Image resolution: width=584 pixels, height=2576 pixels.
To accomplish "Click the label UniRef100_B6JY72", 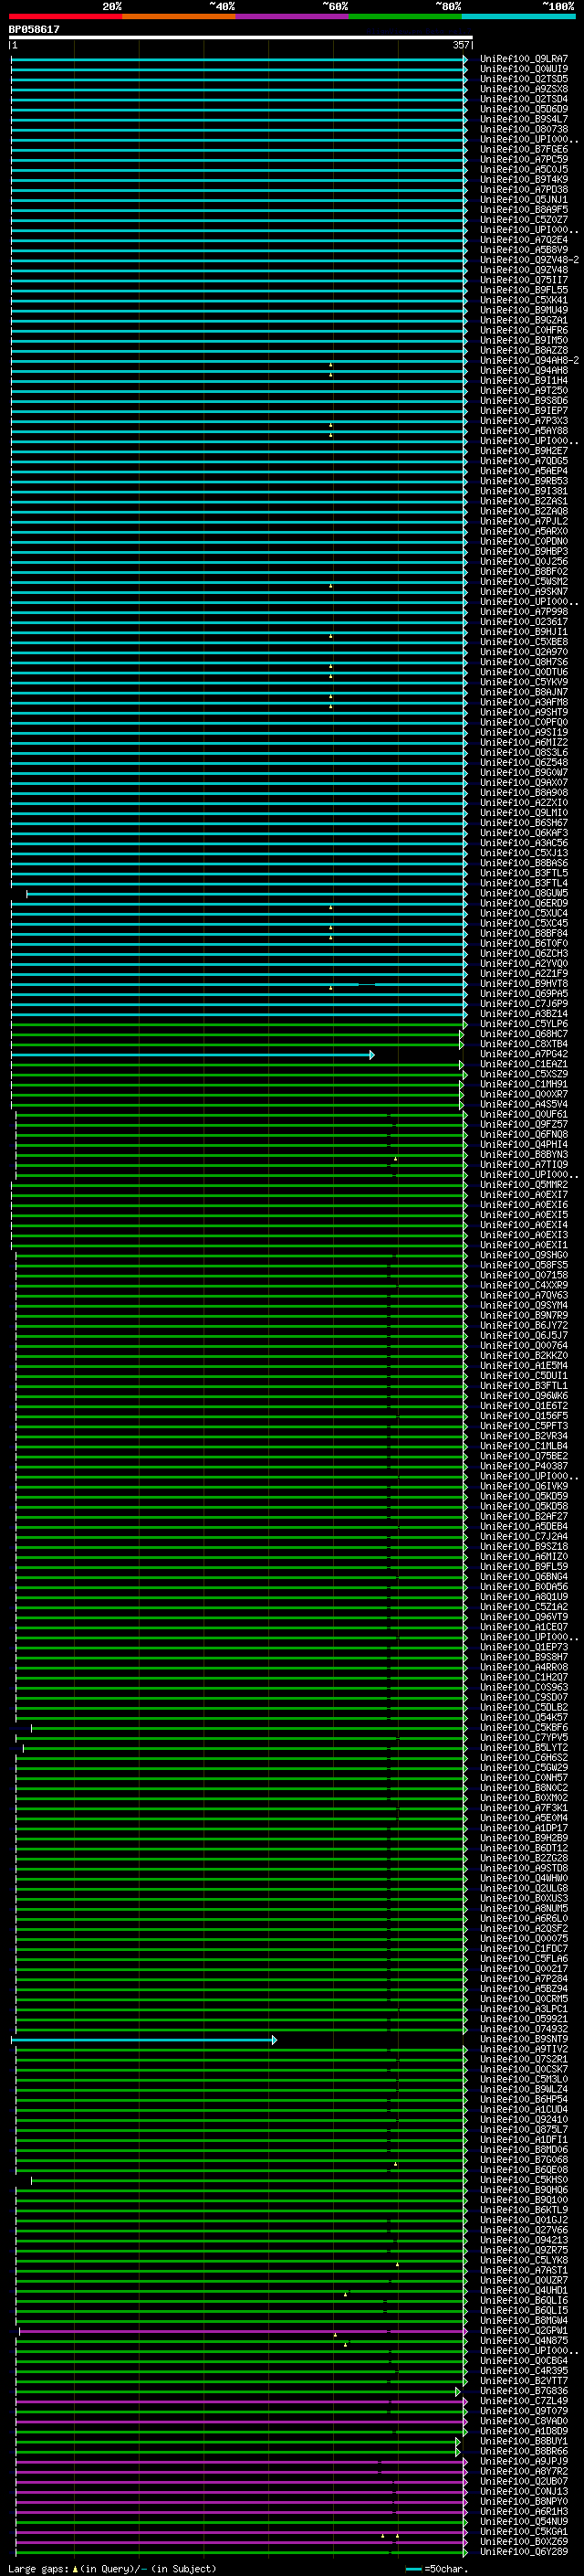I will point(524,1326).
